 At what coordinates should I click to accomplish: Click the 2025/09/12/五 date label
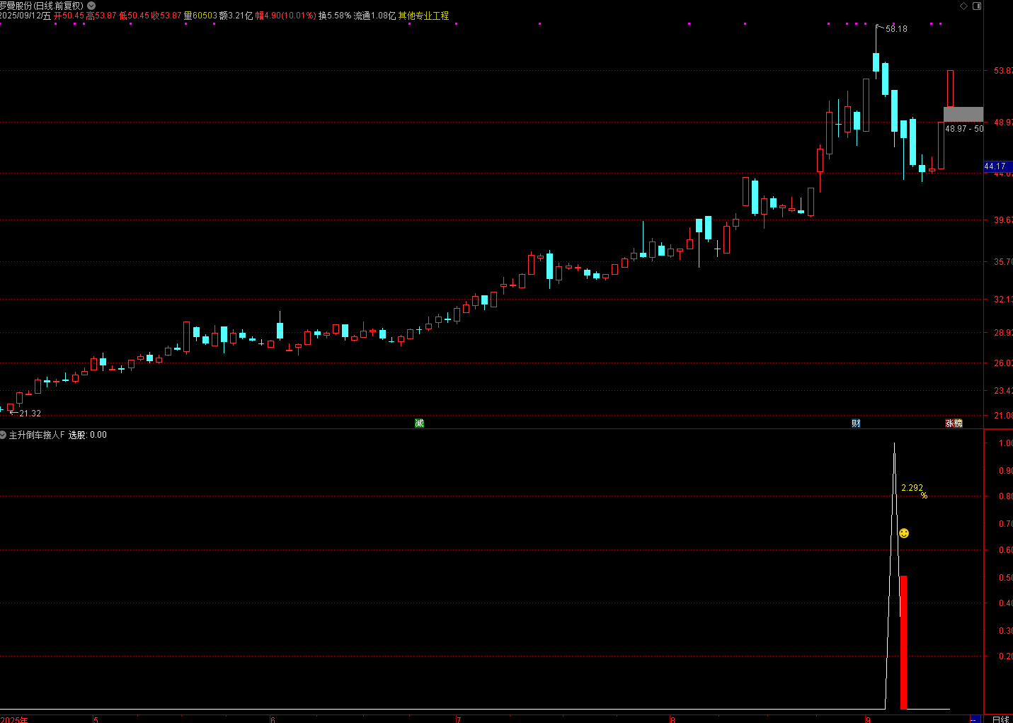pyautogui.click(x=25, y=16)
